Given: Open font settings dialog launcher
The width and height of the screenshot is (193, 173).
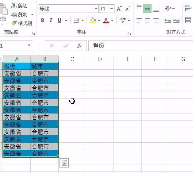Looking at the screenshot, I should [x=130, y=33].
